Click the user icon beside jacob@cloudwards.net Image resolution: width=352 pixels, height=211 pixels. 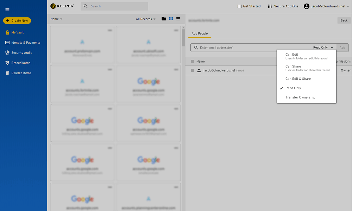coord(199,70)
